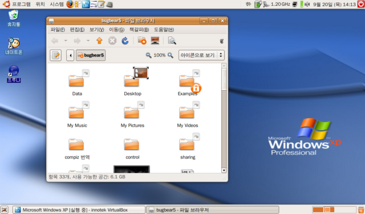Open the system monitor graph launcher
Screen dimensions: 365x214
86,4
